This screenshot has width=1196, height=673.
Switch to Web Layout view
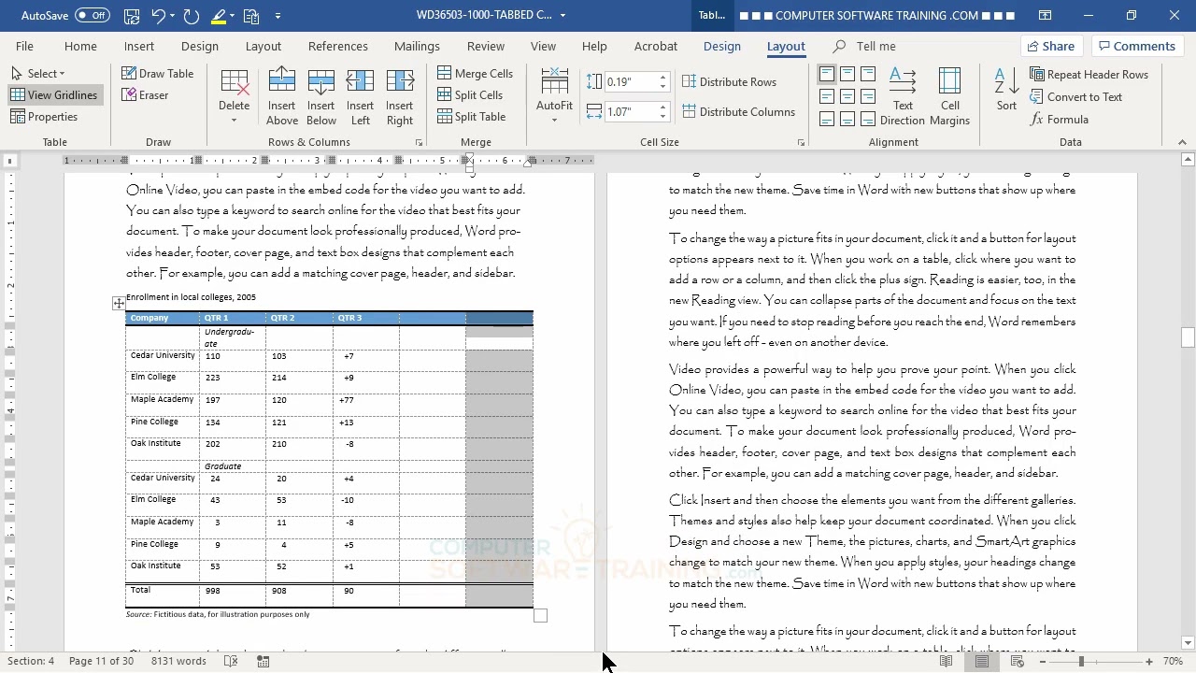pyautogui.click(x=1017, y=662)
